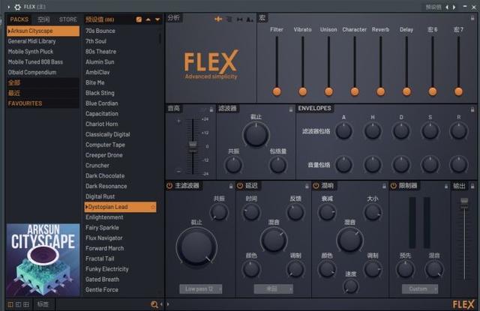The width and height of the screenshot is (480, 311).
Task: Open the FLEX plugin gear settings icon
Action: 18,7
